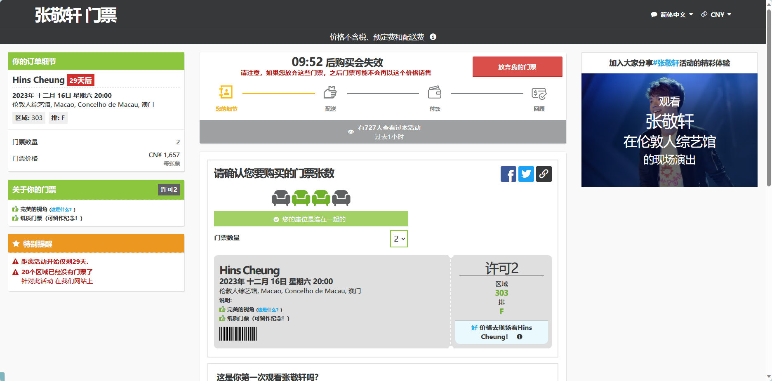Copy link chain icon

click(x=544, y=174)
